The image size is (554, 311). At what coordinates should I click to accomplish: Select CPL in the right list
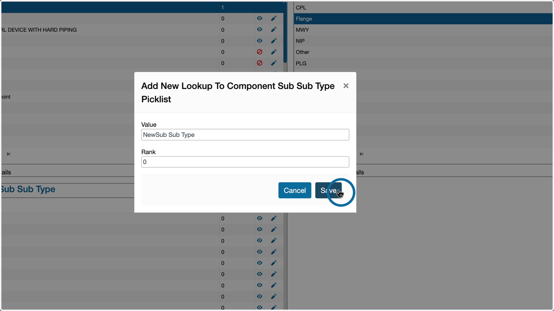coord(423,7)
